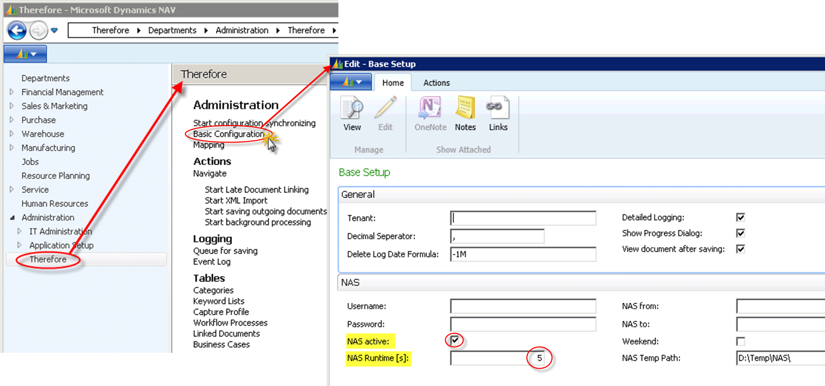Enable the Weekend checkbox
Image resolution: width=825 pixels, height=386 pixels.
[740, 341]
